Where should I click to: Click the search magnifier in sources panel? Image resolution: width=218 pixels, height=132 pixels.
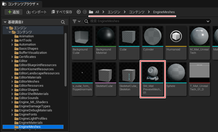pyautogui.click(x=63, y=22)
